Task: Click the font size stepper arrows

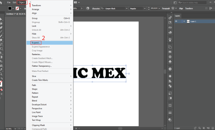Action: coord(149,9)
